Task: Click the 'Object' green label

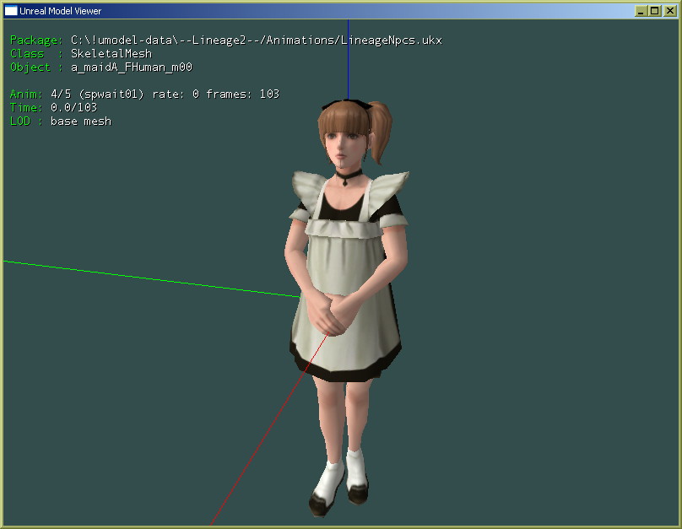Action: 30,67
